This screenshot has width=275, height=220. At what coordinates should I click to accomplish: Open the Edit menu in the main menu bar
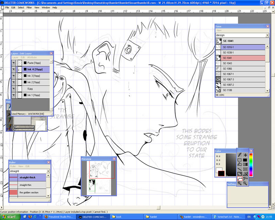tap(13, 8)
